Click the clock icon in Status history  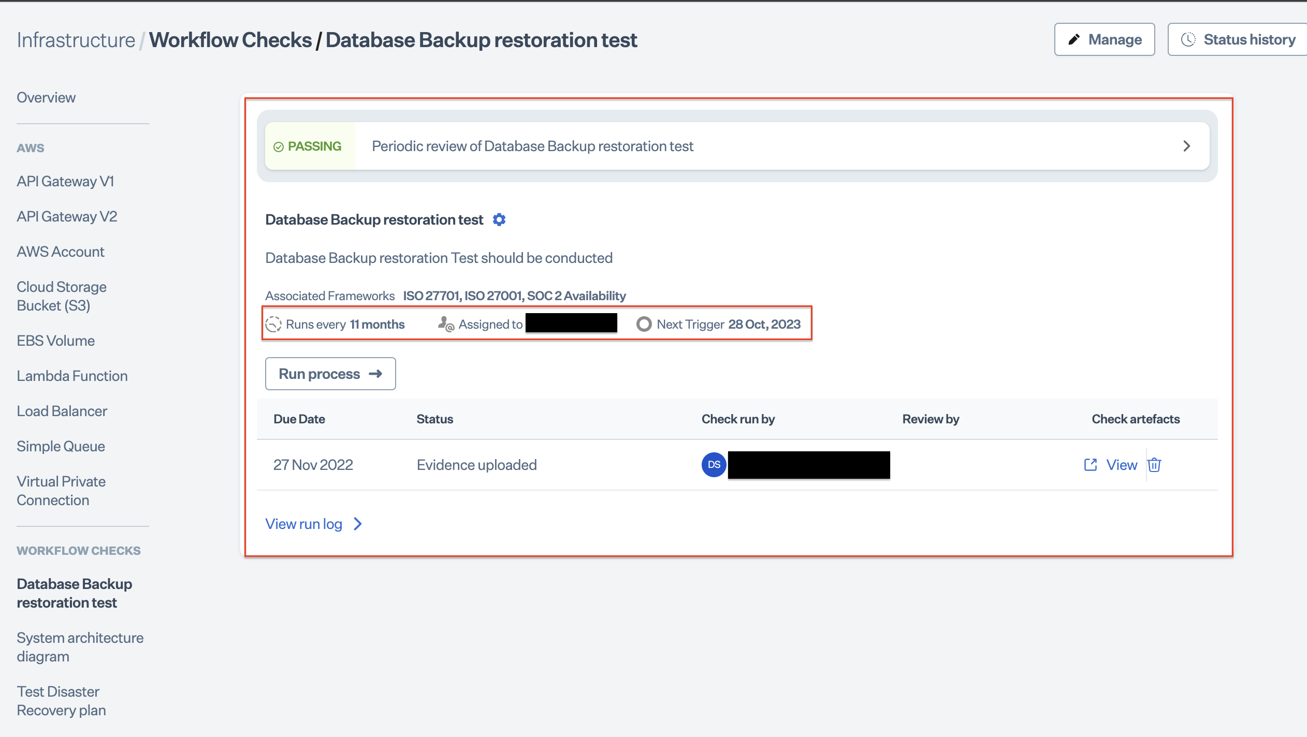click(x=1188, y=40)
